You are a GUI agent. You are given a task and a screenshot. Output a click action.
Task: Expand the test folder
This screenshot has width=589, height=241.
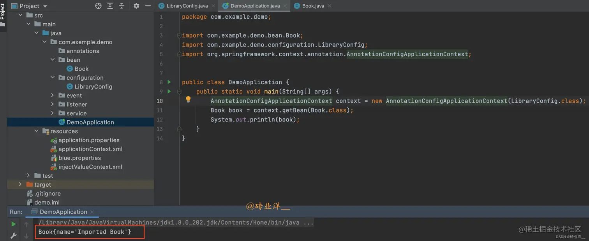click(x=28, y=176)
